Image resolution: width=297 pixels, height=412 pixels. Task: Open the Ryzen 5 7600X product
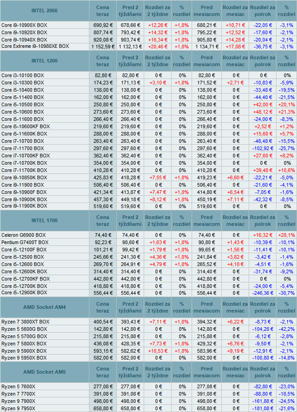coord(18,386)
